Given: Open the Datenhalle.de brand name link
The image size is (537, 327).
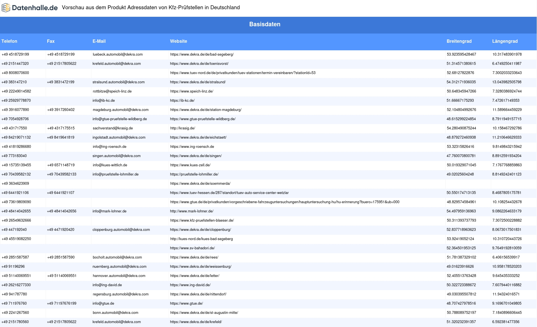Looking at the screenshot, I should pos(35,8).
